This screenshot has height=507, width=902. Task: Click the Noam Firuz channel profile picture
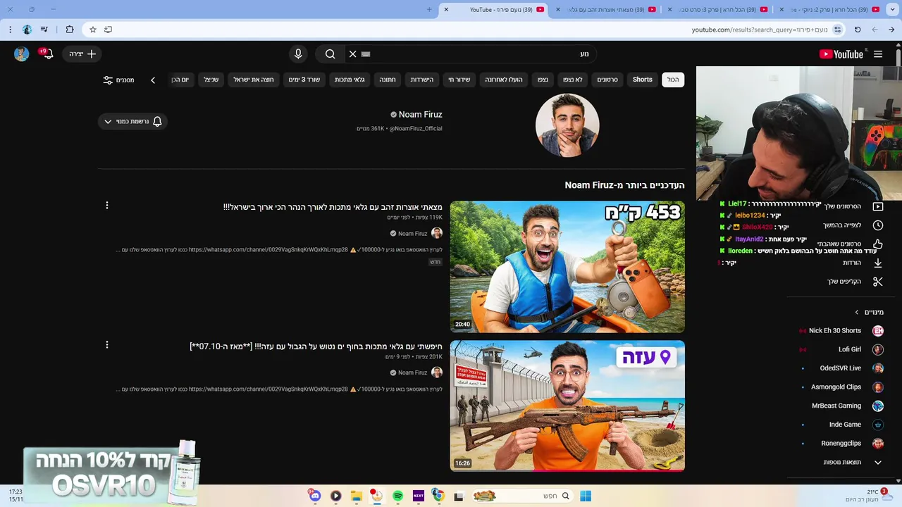(567, 125)
